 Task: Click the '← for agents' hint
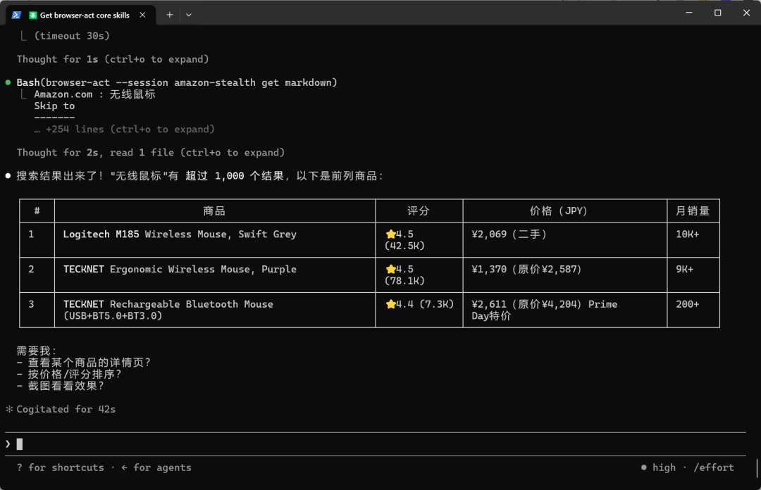coord(156,467)
